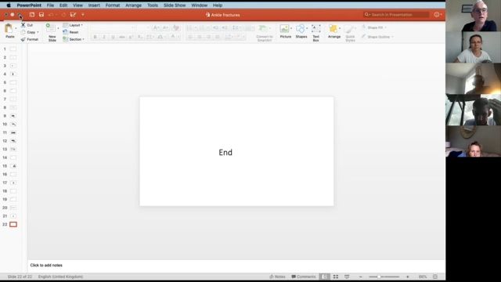The image size is (501, 282).
Task: Click the Paste clipboard icon
Action: 9,28
